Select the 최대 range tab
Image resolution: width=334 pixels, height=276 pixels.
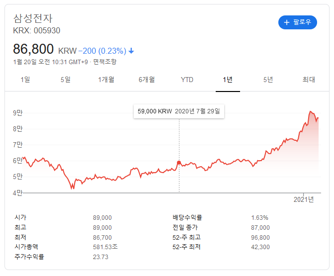[309, 80]
